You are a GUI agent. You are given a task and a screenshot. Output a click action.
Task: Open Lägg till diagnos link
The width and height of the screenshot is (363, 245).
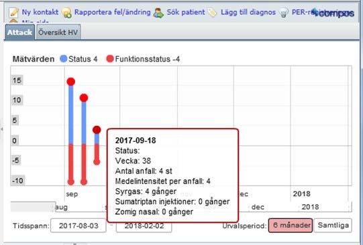[248, 12]
